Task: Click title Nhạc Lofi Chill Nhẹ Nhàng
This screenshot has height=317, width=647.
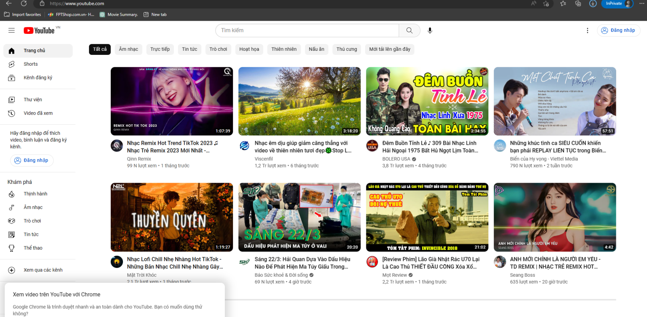Action: click(175, 263)
